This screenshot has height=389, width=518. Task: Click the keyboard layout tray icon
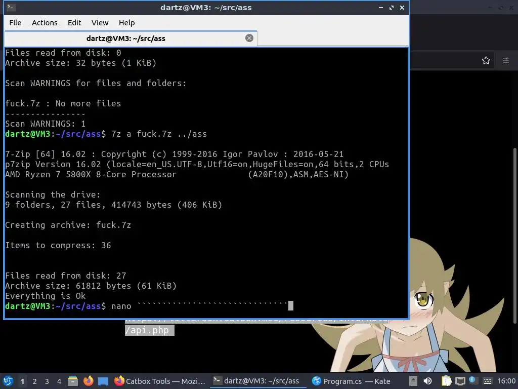487,381
